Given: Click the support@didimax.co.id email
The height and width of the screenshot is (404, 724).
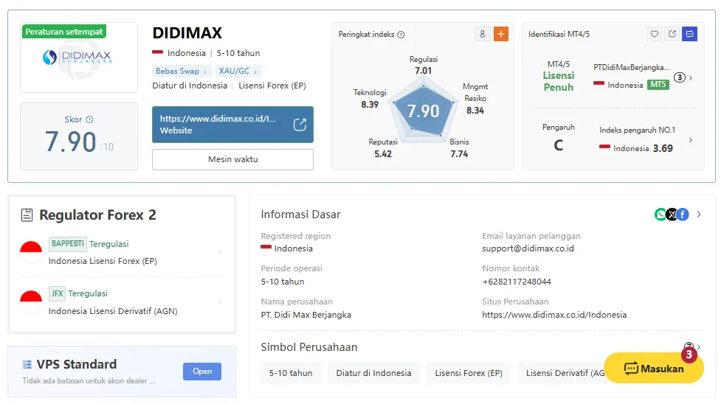Looking at the screenshot, I should point(528,248).
